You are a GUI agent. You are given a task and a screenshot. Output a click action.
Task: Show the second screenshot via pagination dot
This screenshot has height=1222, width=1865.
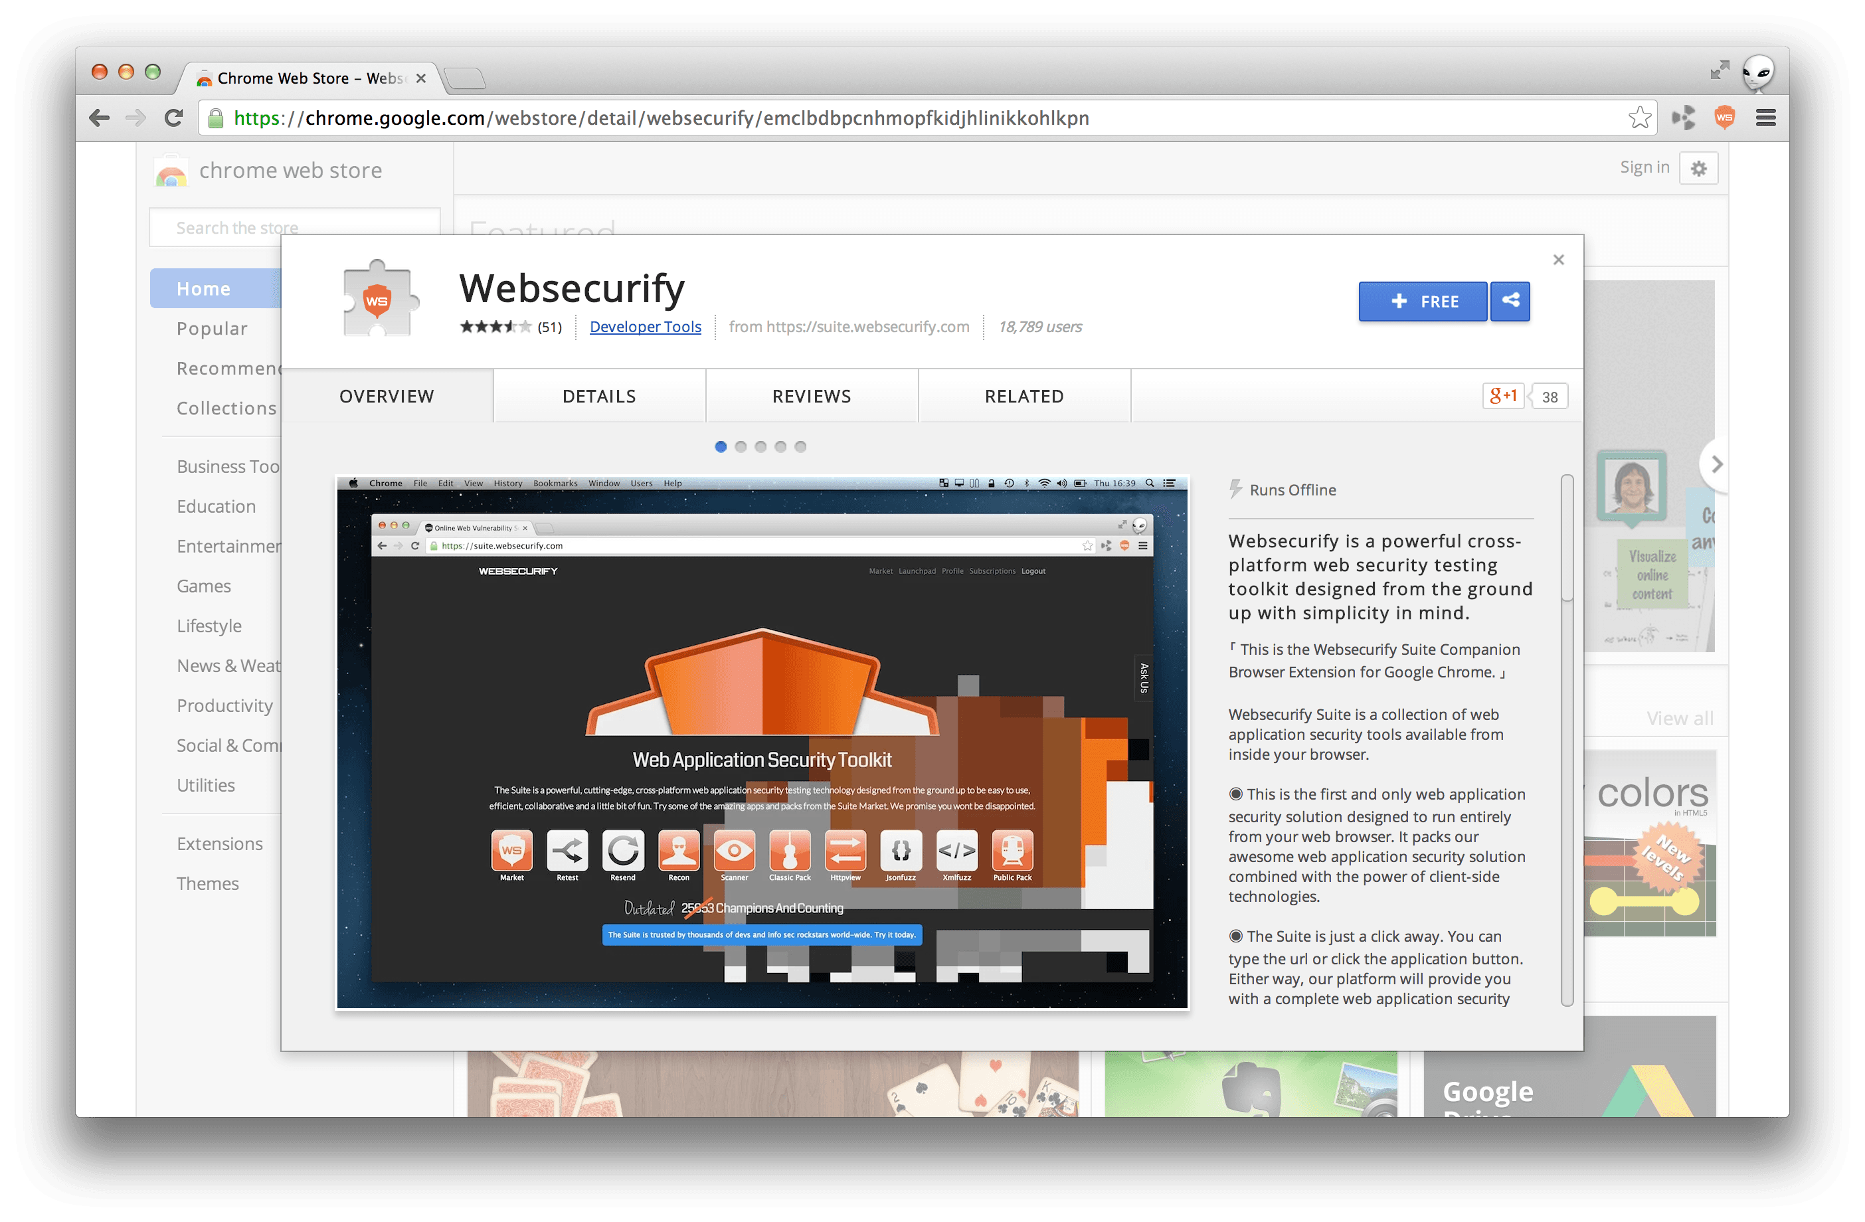[741, 446]
